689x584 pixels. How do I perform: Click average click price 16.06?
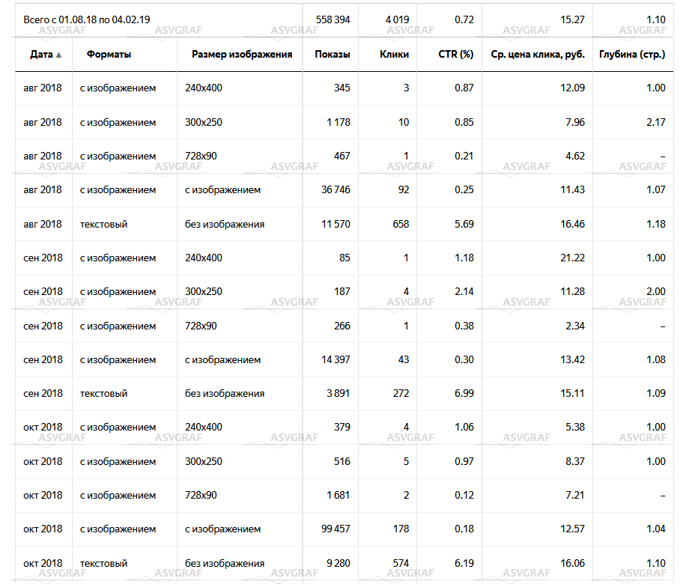click(572, 563)
